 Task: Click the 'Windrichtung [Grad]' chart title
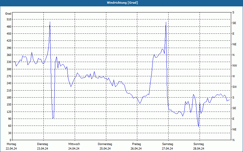tap(122, 3)
